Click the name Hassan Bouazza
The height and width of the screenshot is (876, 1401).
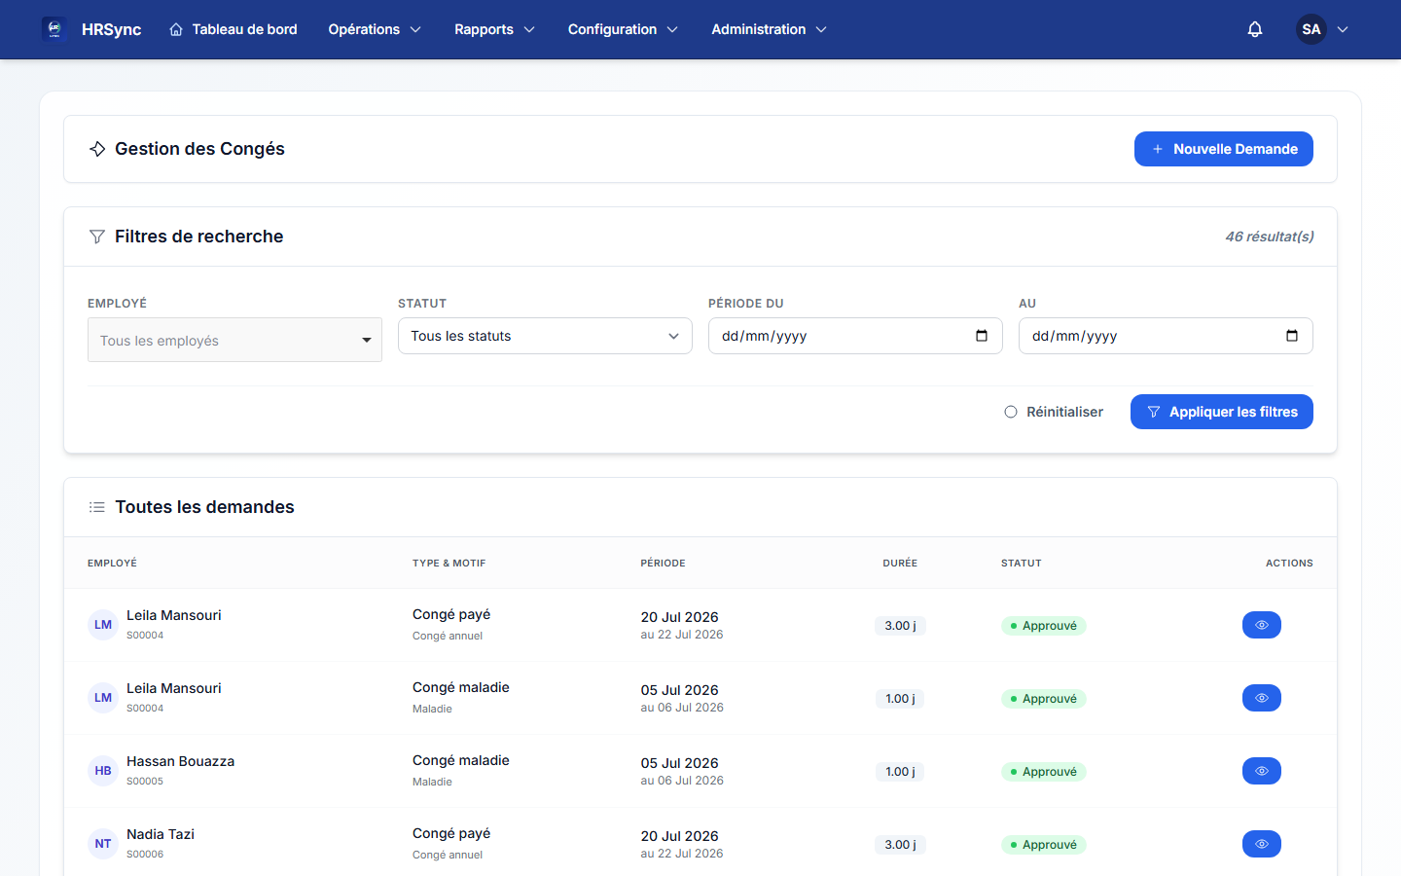tap(180, 761)
